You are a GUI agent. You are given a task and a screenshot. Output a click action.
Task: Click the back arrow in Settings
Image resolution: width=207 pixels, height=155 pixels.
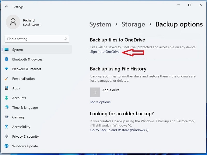(6, 7)
